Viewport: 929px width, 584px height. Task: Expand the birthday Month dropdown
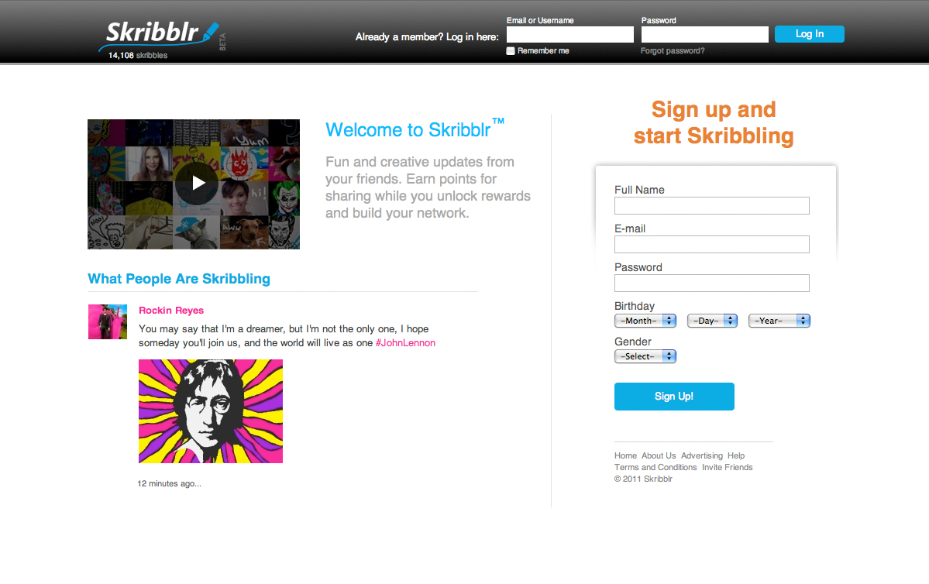point(645,321)
